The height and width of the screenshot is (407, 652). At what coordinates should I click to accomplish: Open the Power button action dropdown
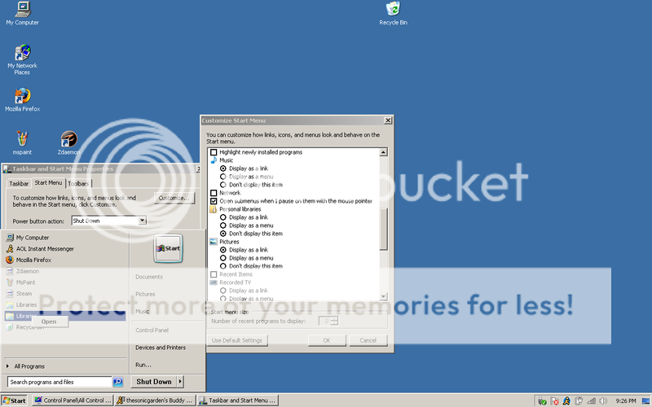(x=142, y=221)
